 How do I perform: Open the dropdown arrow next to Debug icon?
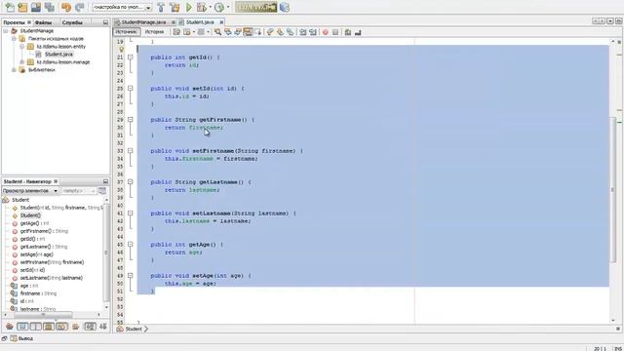(x=211, y=7)
